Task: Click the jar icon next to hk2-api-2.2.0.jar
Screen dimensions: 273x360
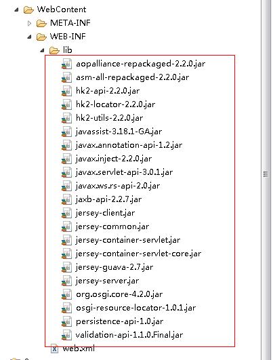Action: coord(66,91)
